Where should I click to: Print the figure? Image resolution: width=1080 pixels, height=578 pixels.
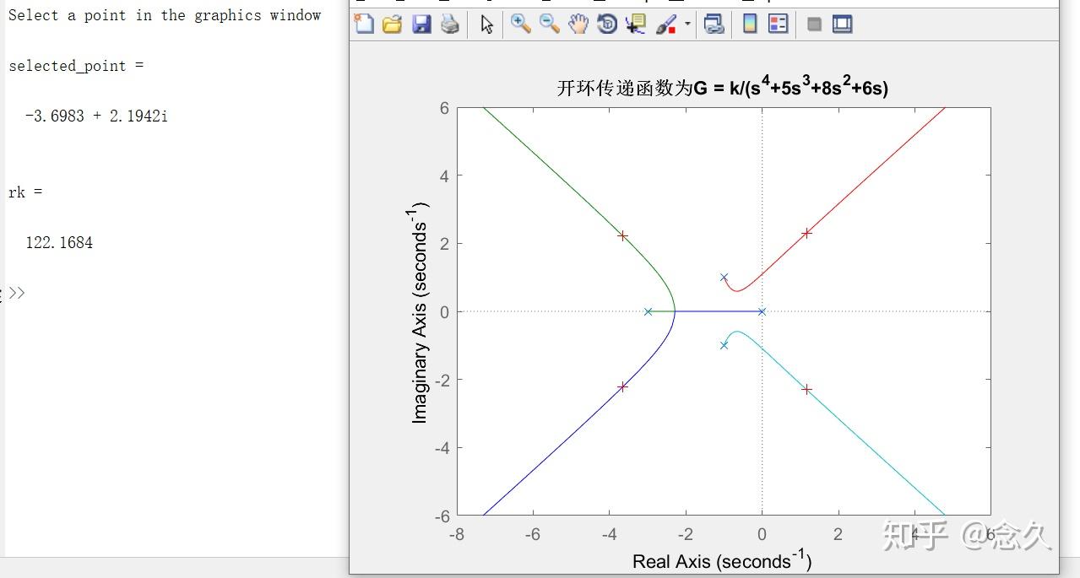click(x=450, y=24)
